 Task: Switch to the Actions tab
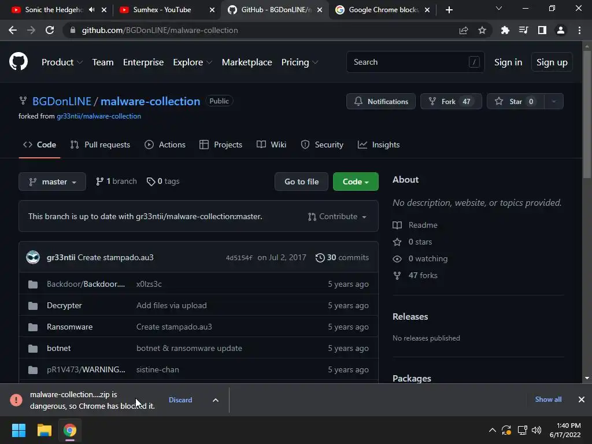pos(165,145)
